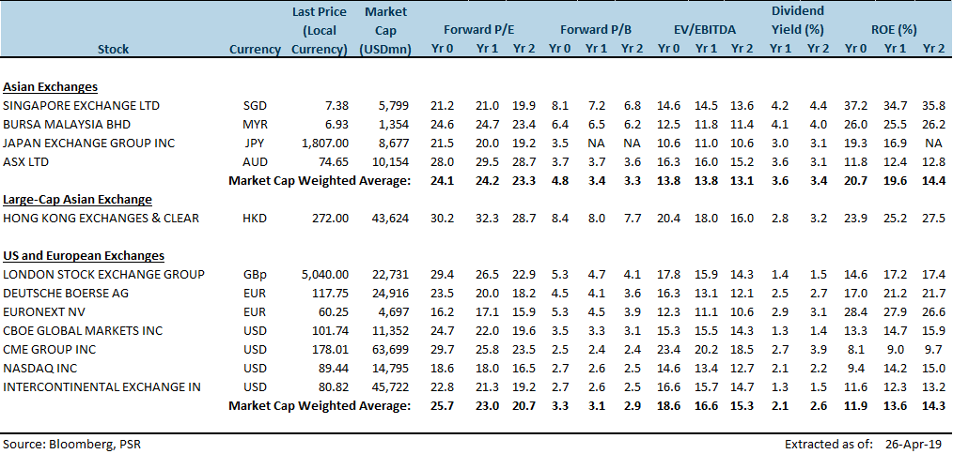Click "JAPAN EXCHANGE GROUP INC" stock name
Screen dimensions: 953x454
[x=88, y=144]
